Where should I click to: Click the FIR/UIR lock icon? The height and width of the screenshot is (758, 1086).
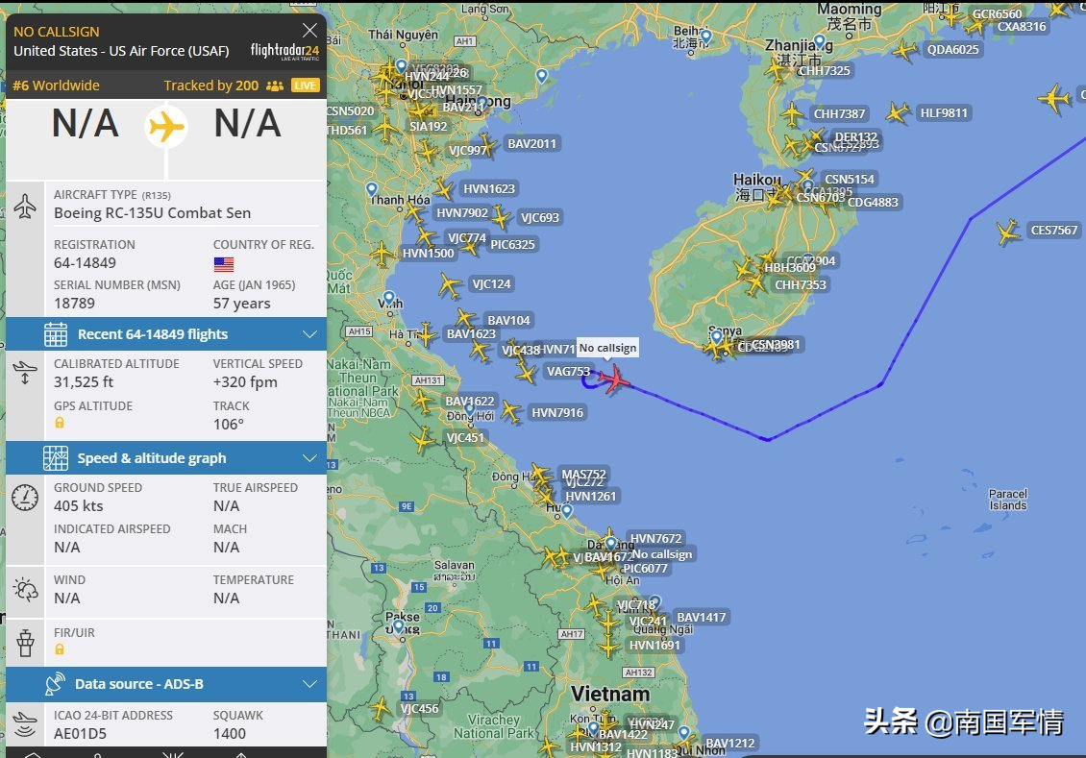tap(60, 649)
